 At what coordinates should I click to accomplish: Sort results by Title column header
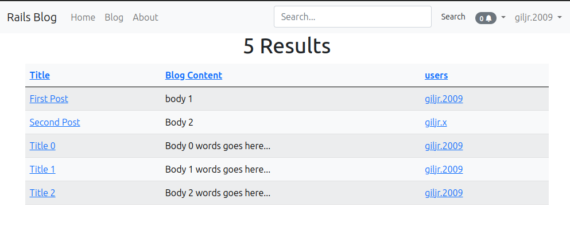[x=40, y=75]
